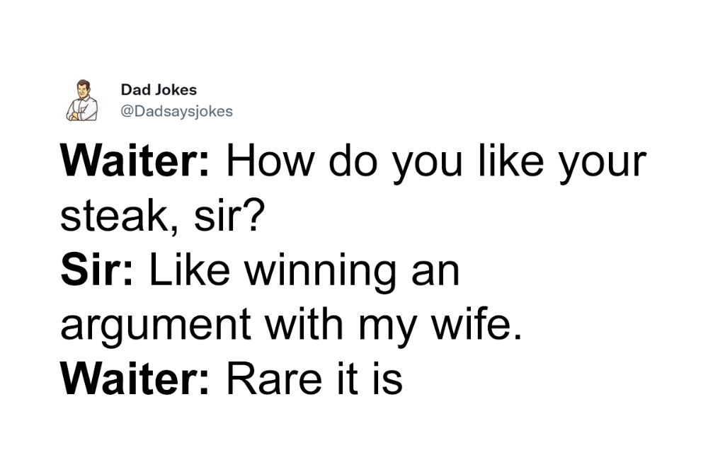Click the word "your" ending the first line
The height and width of the screenshot is (472, 708).
603,165
